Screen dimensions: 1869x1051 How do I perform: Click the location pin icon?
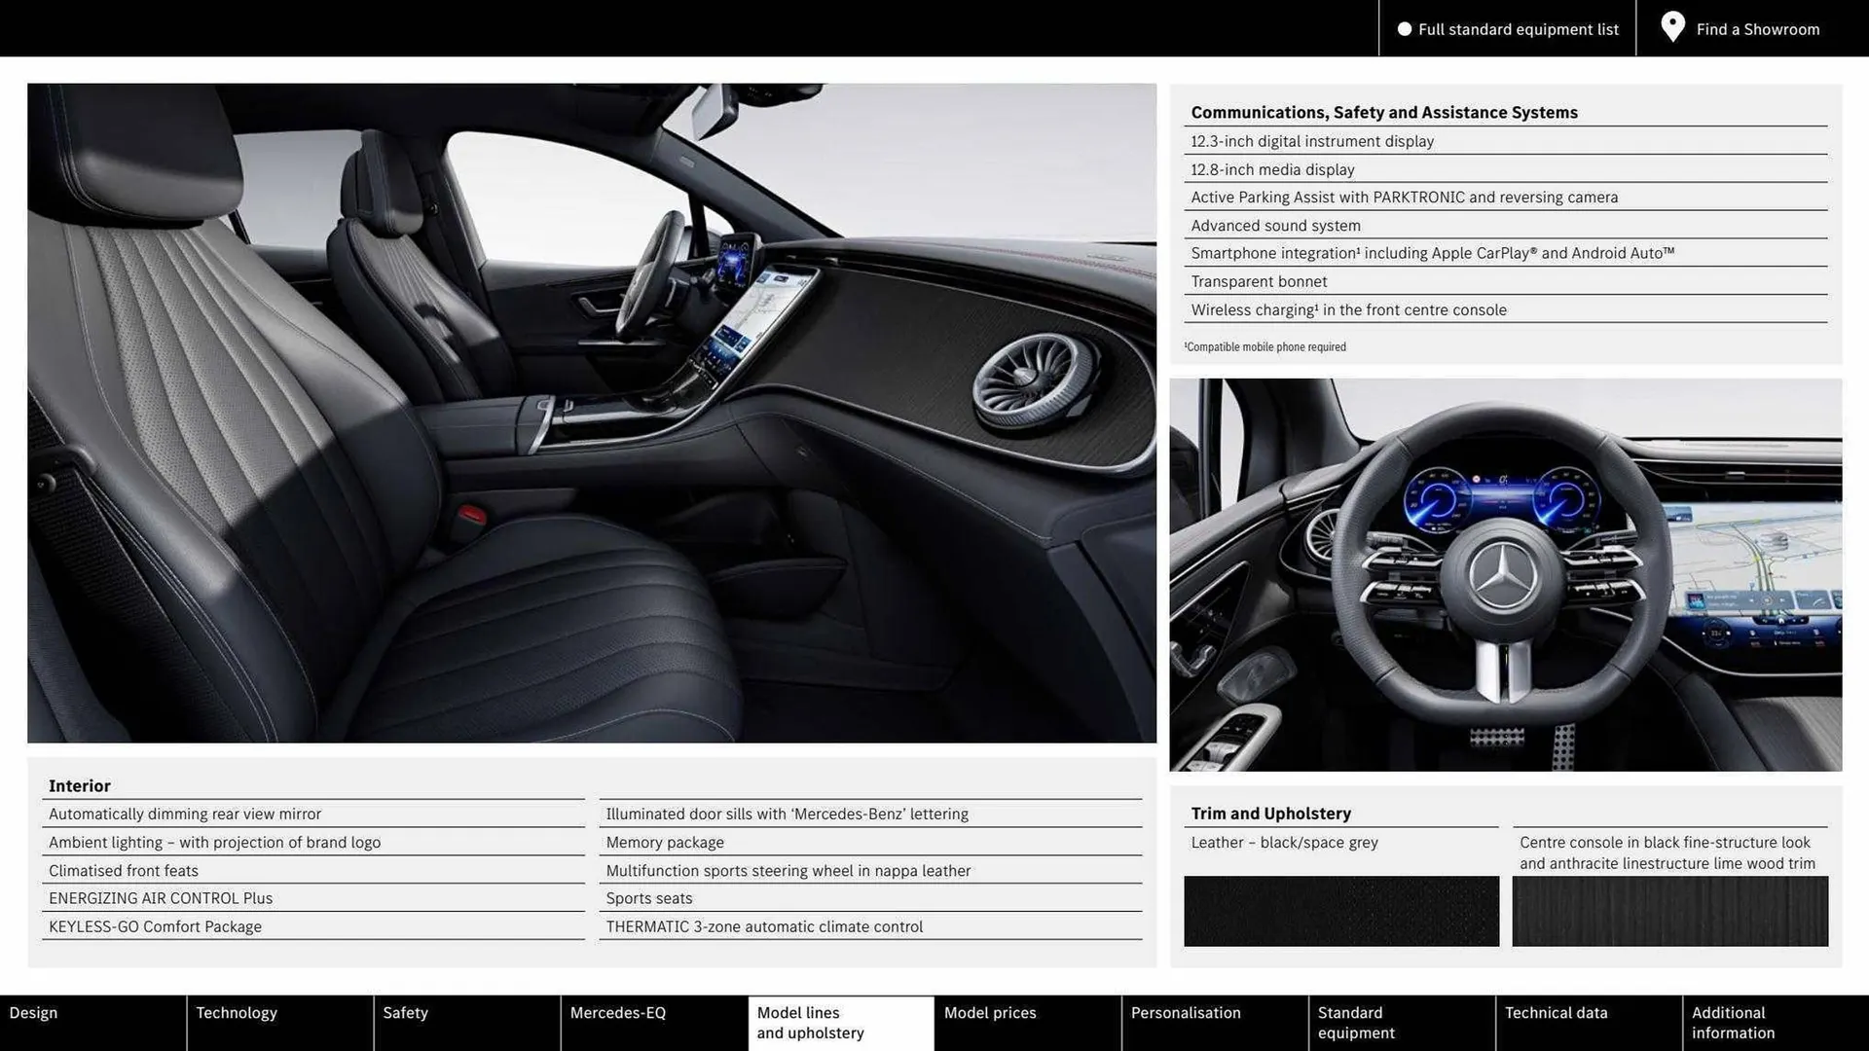(1671, 27)
